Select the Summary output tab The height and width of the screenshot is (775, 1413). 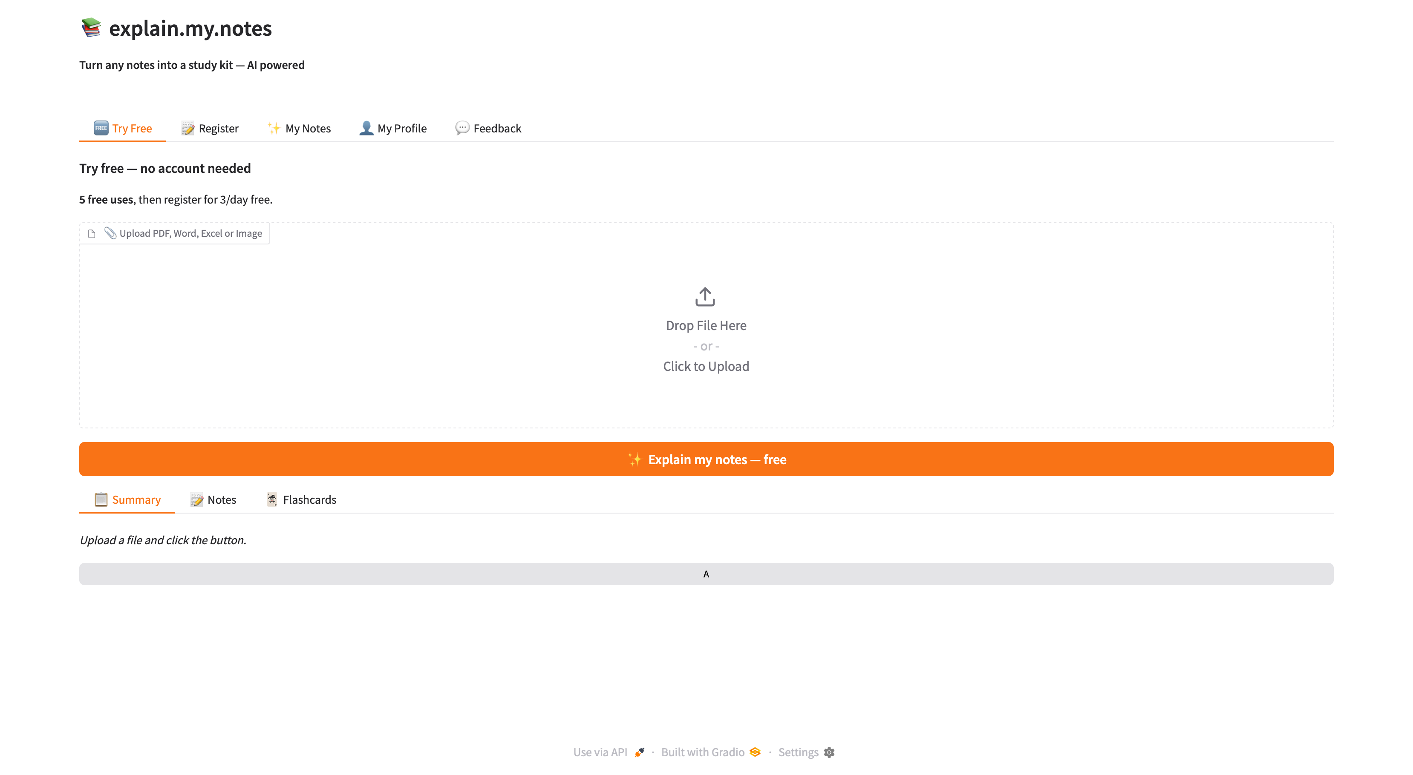coord(127,499)
